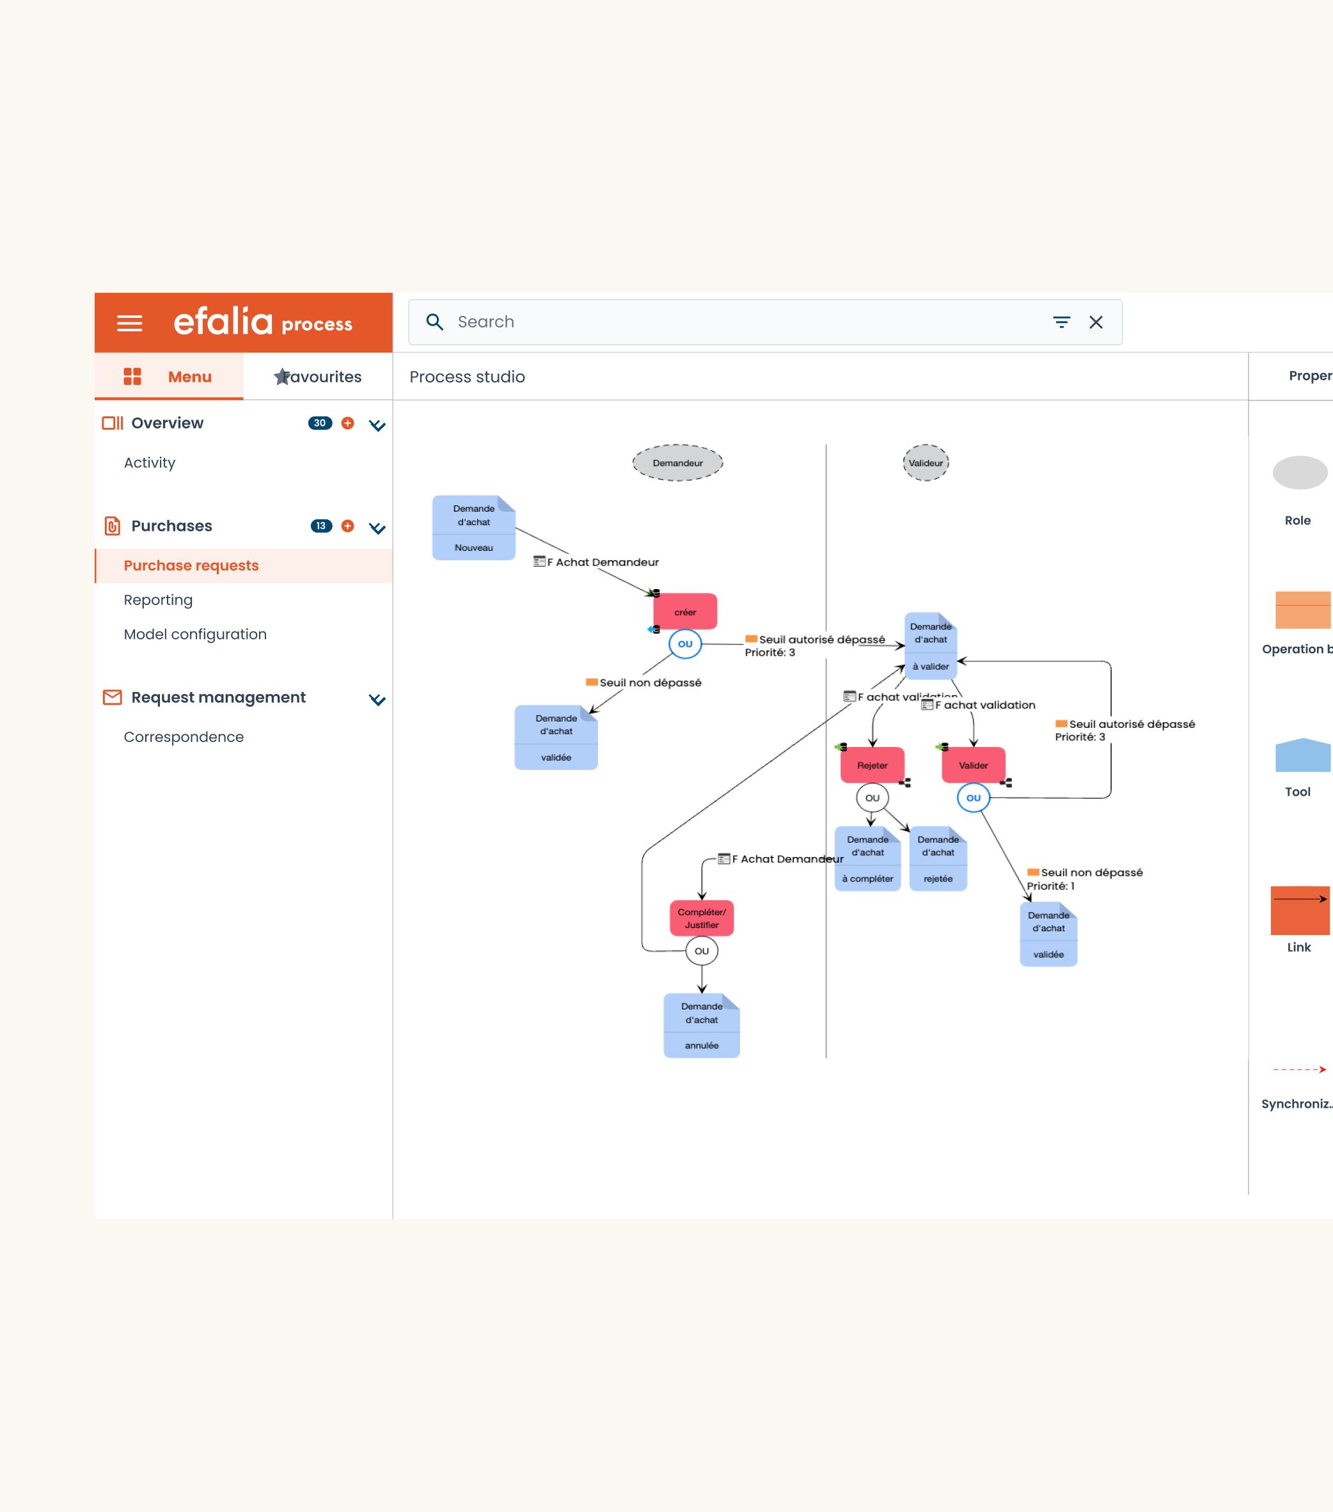Click the search magnifier icon
Viewport: 1333px width, 1512px height.
(x=435, y=322)
